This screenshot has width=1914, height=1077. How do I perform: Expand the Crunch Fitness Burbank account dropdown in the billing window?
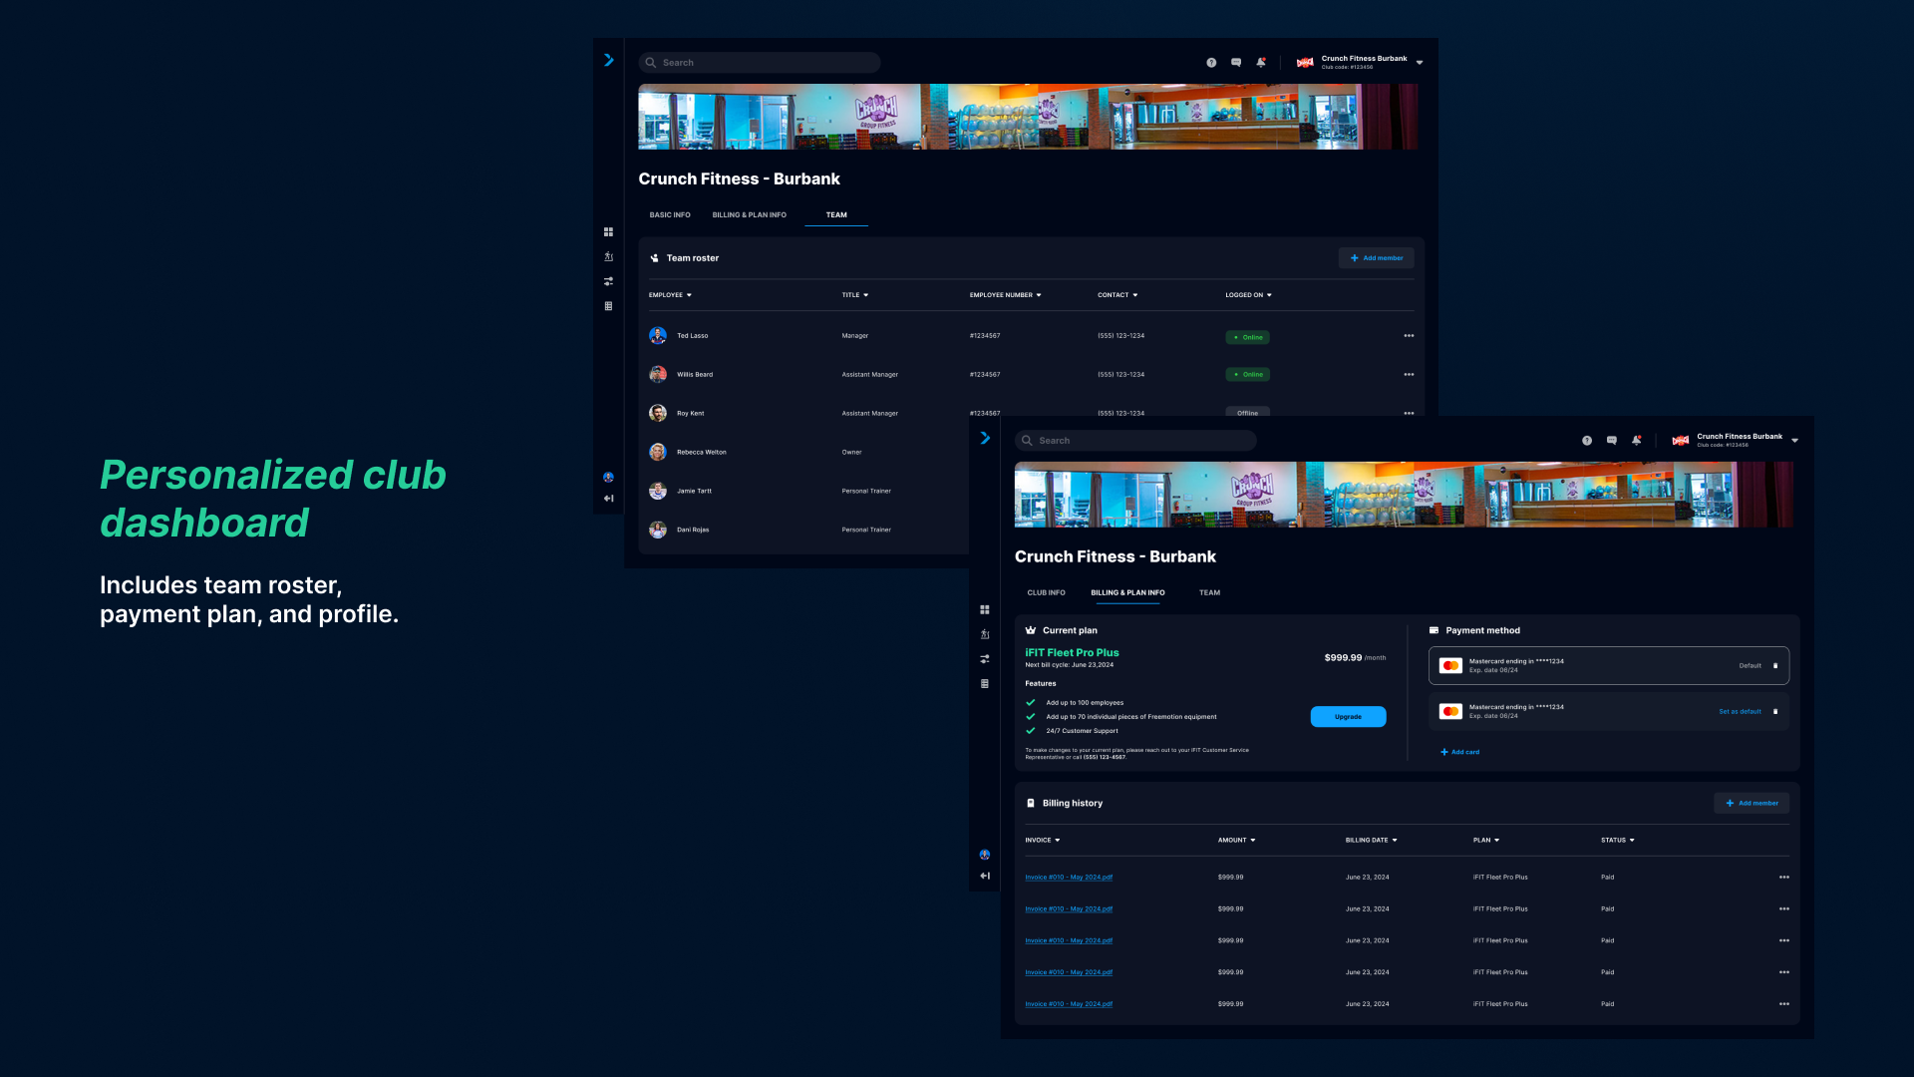coord(1795,440)
